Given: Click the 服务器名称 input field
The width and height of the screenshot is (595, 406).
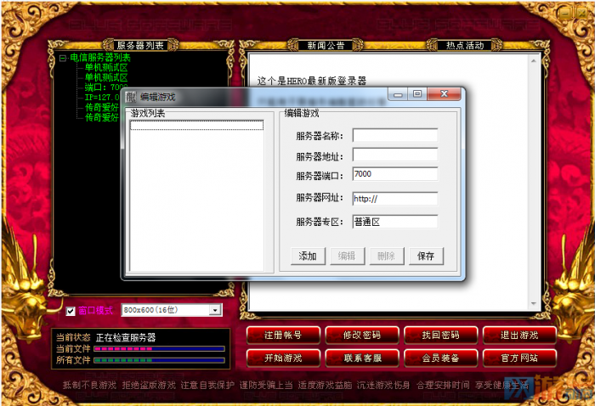Looking at the screenshot, I should (x=394, y=136).
